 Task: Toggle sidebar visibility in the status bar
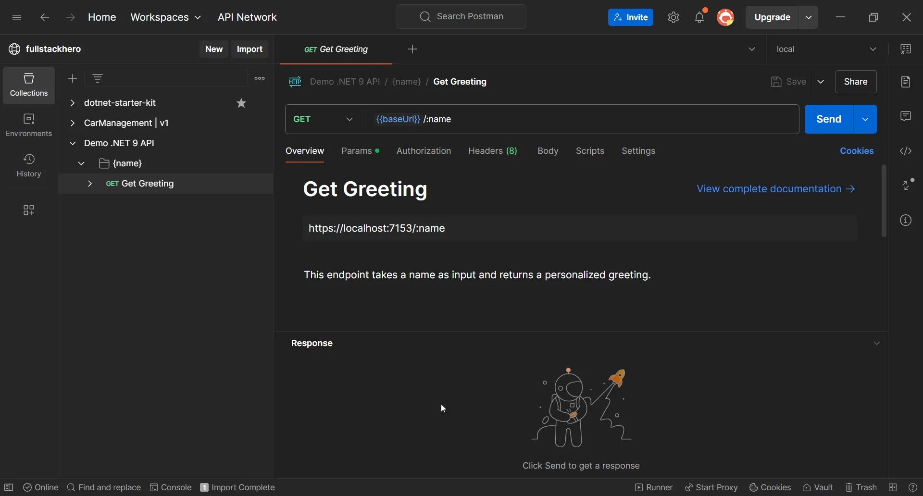point(9,487)
